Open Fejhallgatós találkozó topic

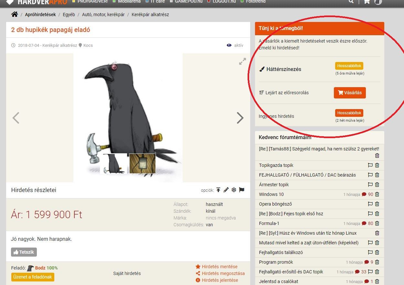[x=281, y=252]
